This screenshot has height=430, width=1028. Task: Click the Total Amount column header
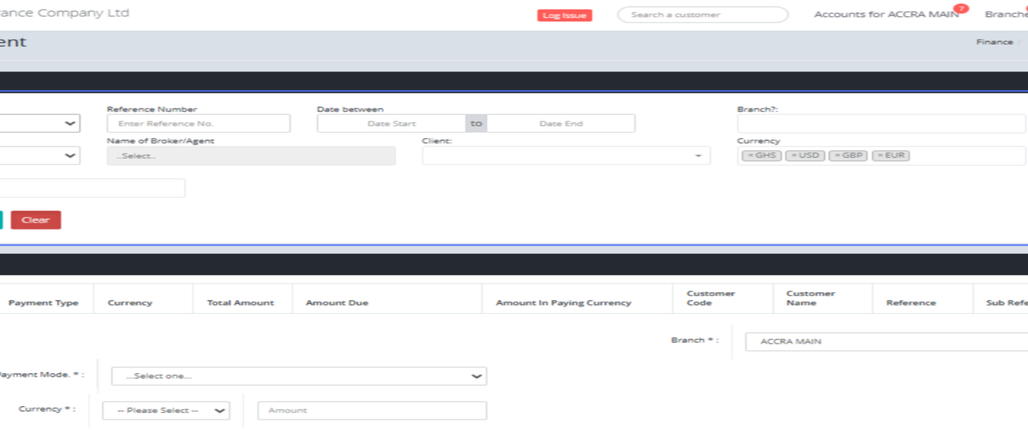[240, 303]
